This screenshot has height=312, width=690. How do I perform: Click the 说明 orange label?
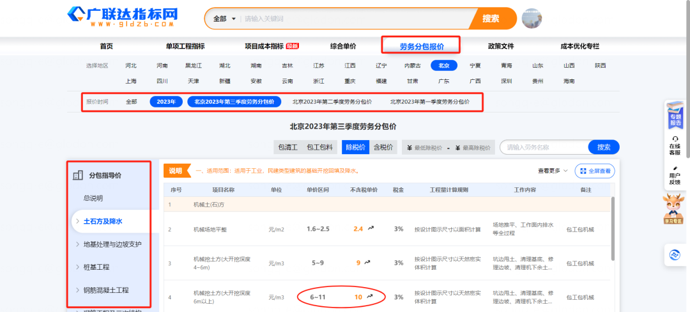(178, 171)
